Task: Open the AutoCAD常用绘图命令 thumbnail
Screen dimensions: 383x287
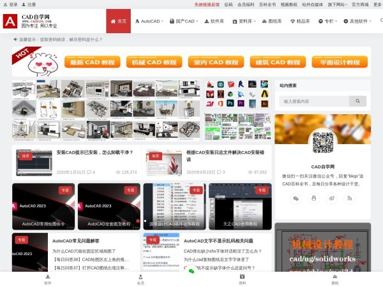Action: (43, 206)
